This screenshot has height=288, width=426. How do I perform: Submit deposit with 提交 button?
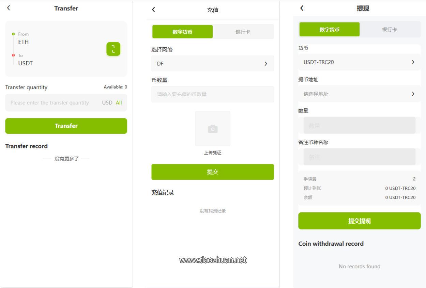point(212,172)
